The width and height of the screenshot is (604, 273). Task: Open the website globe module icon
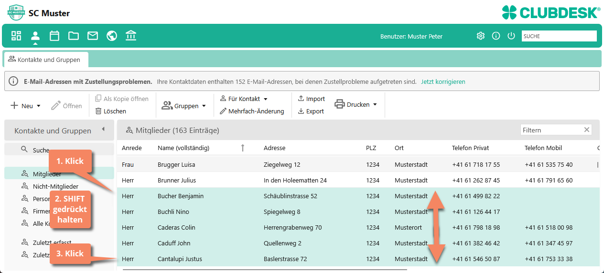tap(112, 36)
